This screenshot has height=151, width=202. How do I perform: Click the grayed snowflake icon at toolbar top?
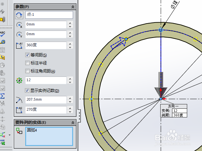[2, 4]
